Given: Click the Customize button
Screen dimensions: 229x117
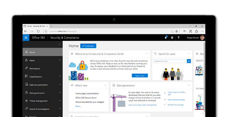Looking at the screenshot, I should (88, 46).
